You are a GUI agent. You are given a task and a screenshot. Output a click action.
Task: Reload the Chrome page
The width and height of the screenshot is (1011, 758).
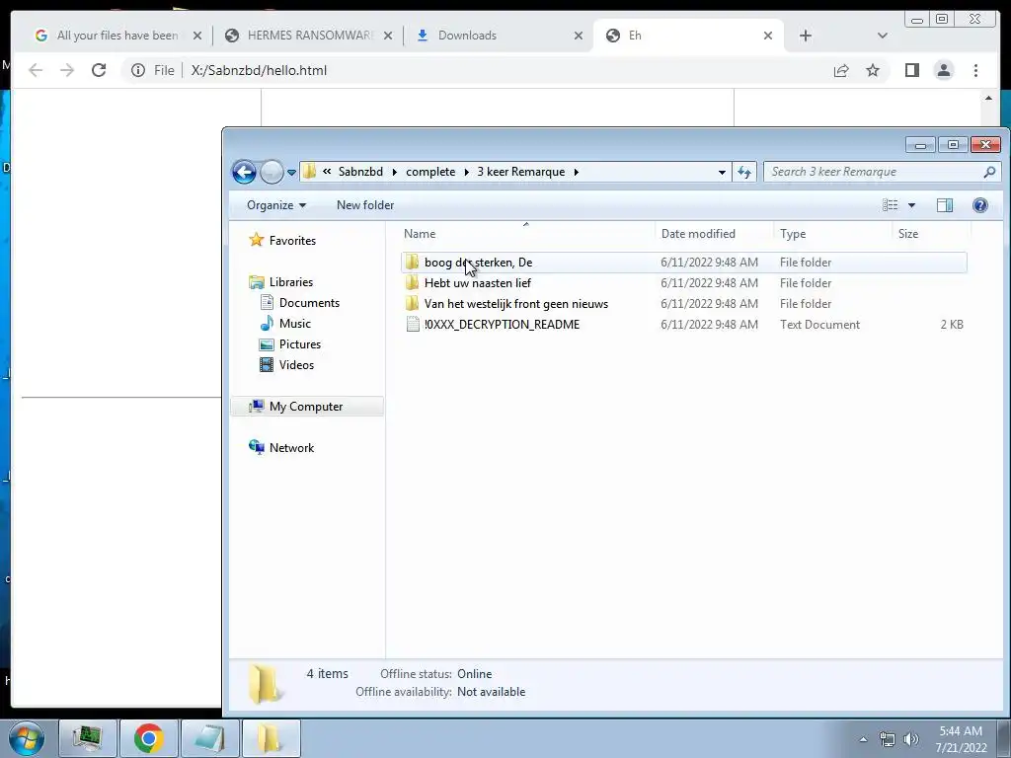tap(99, 70)
